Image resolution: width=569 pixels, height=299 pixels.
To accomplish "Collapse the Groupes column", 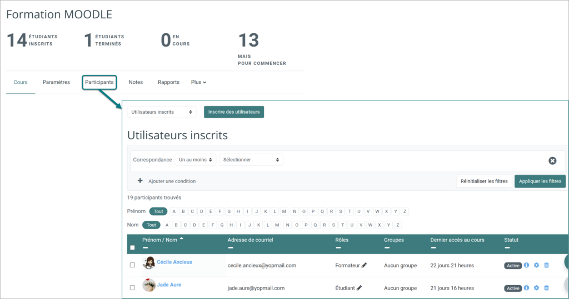I will pos(387,248).
